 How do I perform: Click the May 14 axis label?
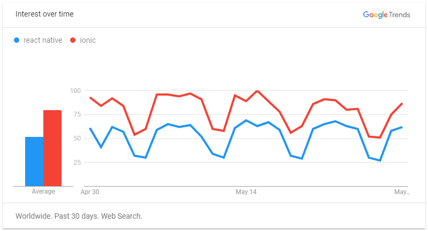pos(246,192)
